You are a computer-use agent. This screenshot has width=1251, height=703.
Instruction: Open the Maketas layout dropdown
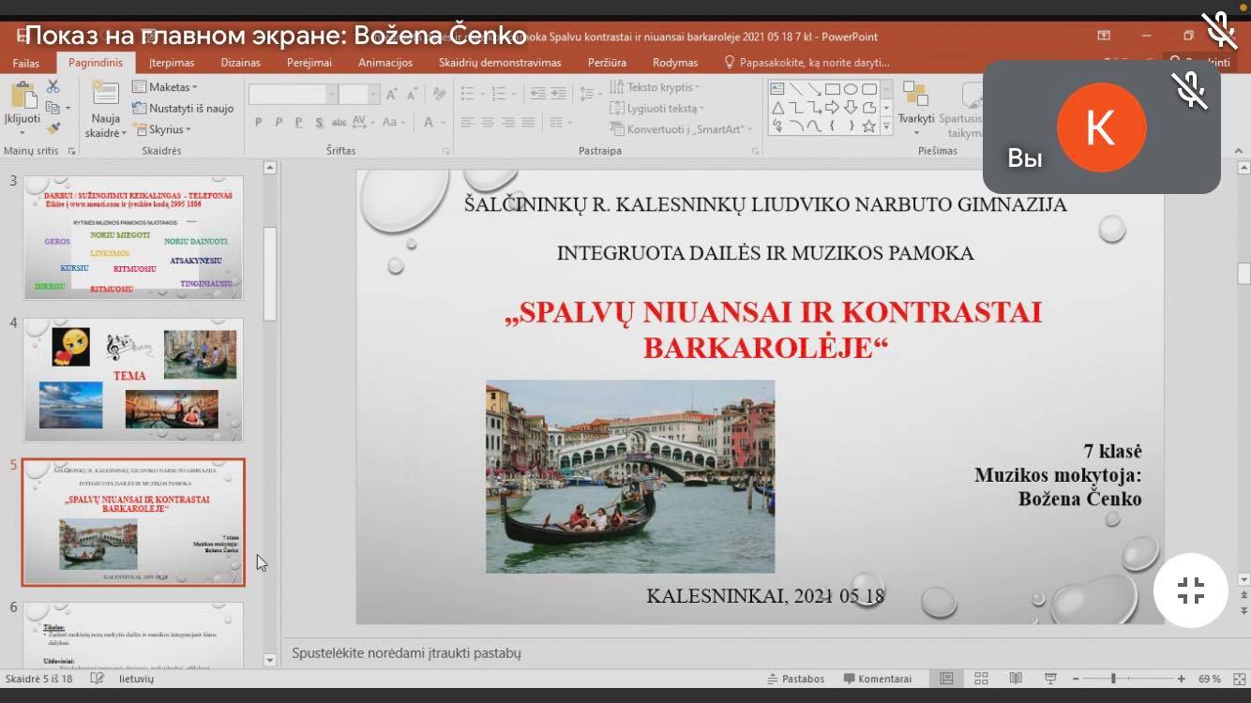coord(163,87)
